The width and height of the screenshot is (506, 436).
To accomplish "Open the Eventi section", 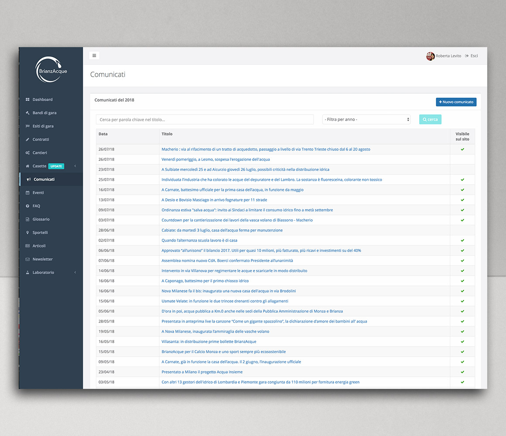I will tap(38, 192).
